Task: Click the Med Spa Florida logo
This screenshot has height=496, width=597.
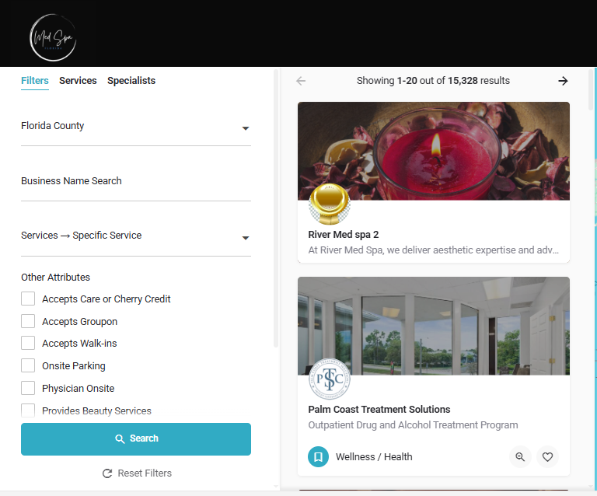Action: tap(53, 37)
